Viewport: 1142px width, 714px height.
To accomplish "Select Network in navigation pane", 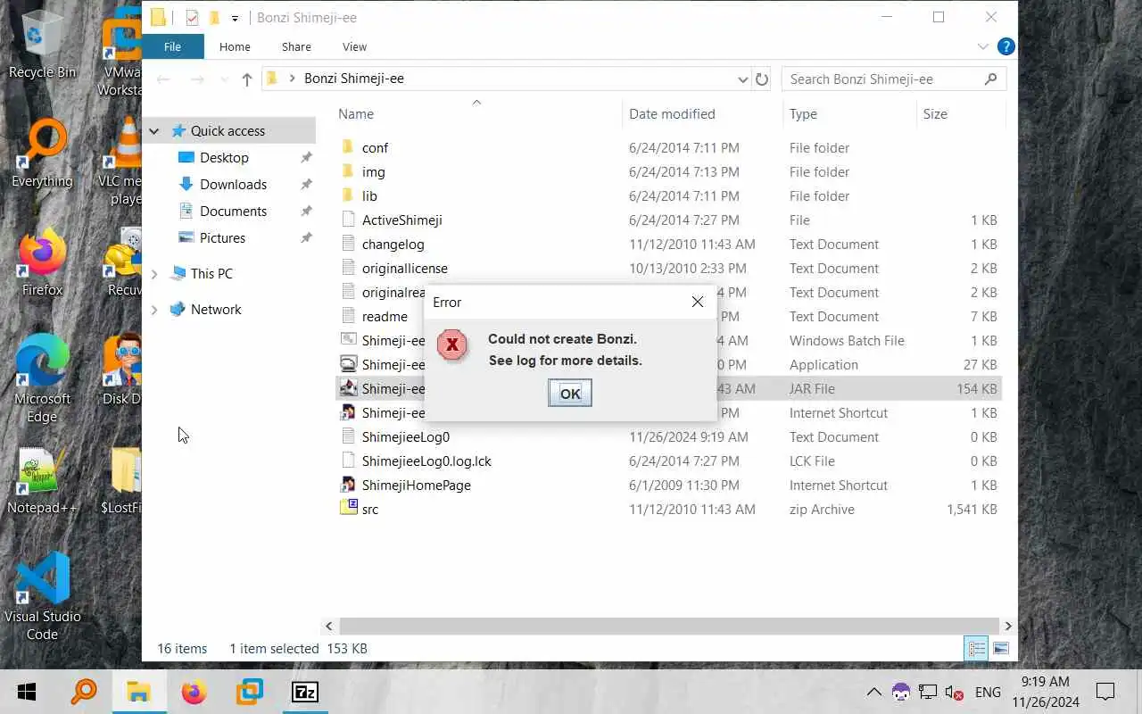I will pyautogui.click(x=216, y=309).
